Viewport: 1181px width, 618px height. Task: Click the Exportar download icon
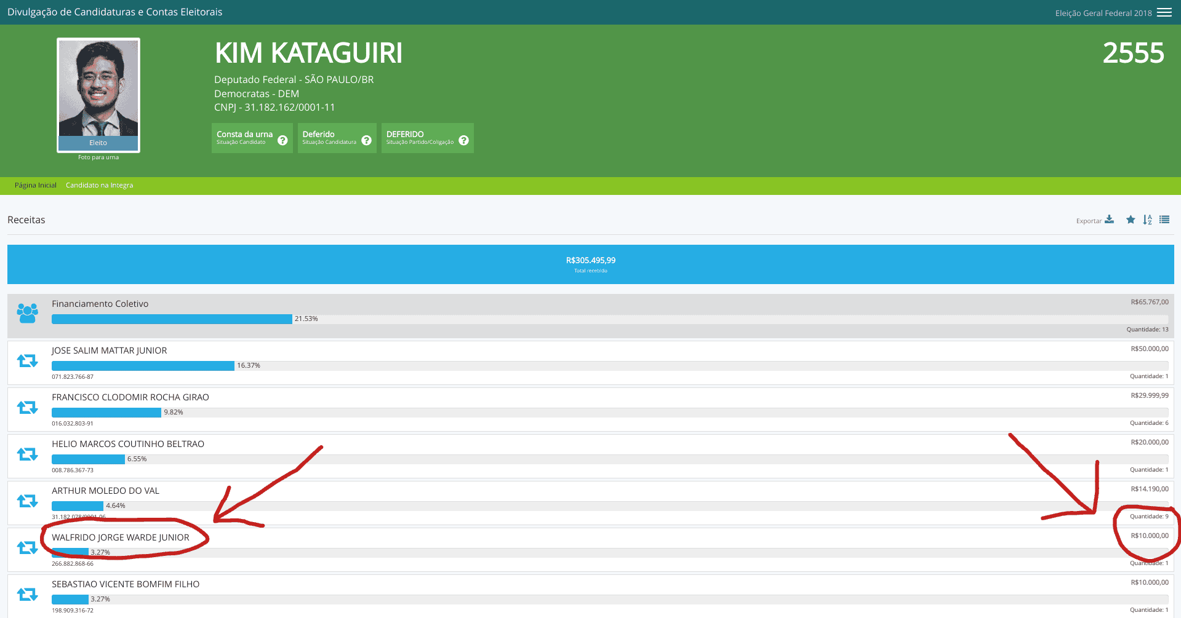pos(1109,220)
